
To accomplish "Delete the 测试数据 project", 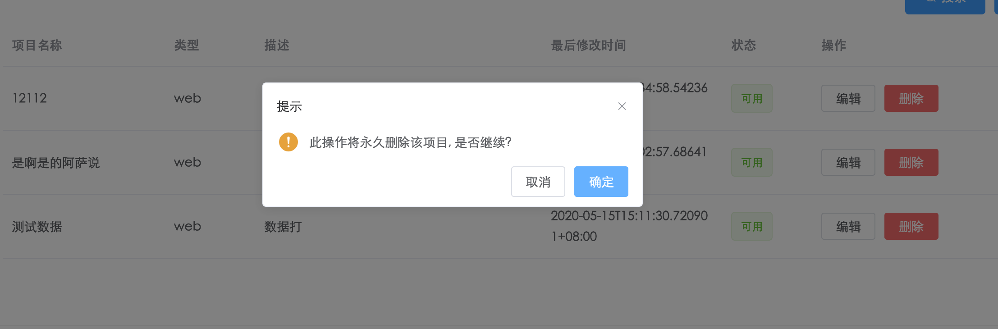I will (911, 226).
